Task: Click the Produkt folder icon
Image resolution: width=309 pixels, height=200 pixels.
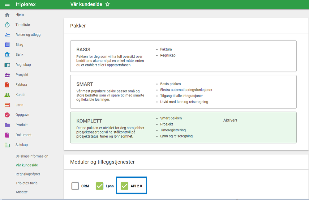Action: 7,125
